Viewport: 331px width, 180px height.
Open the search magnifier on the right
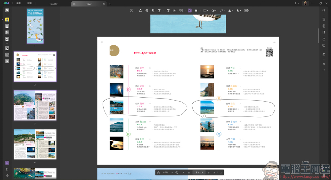[x=324, y=10]
